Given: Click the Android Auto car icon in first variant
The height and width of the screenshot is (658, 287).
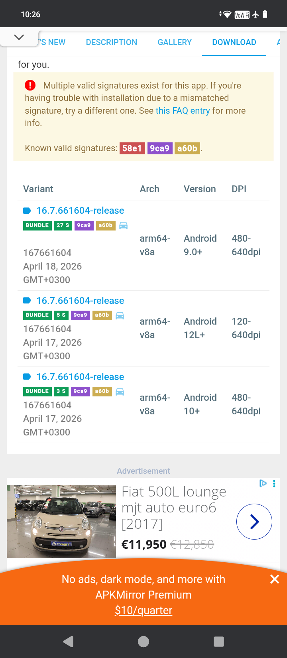Looking at the screenshot, I should tap(124, 226).
